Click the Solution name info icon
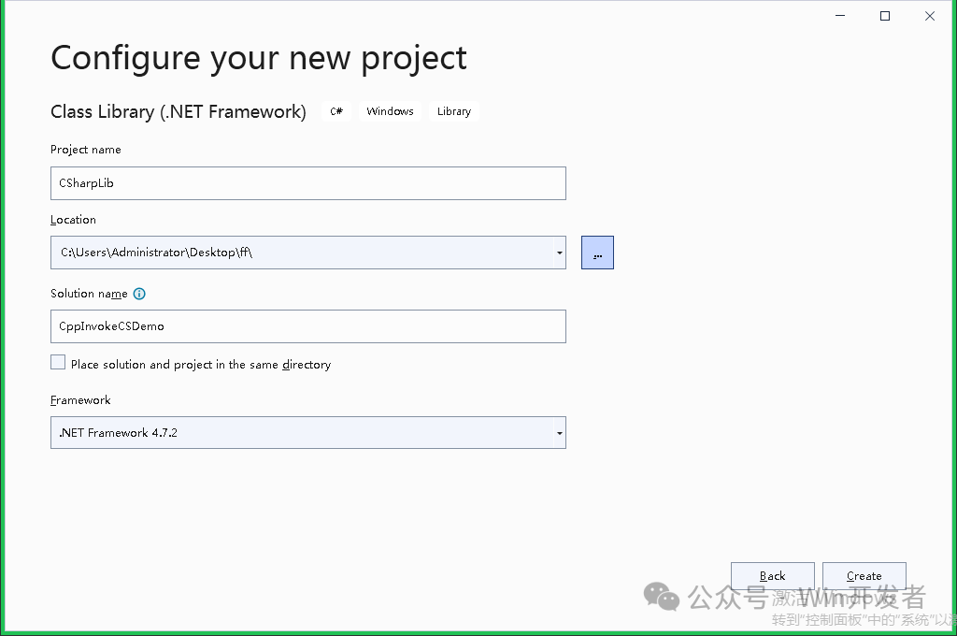Image resolution: width=957 pixels, height=636 pixels. click(x=139, y=294)
